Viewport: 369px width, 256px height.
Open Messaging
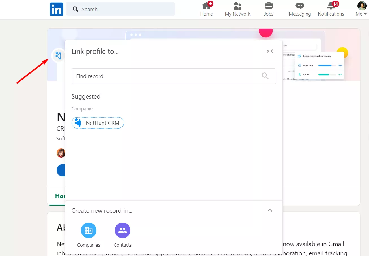300,9
